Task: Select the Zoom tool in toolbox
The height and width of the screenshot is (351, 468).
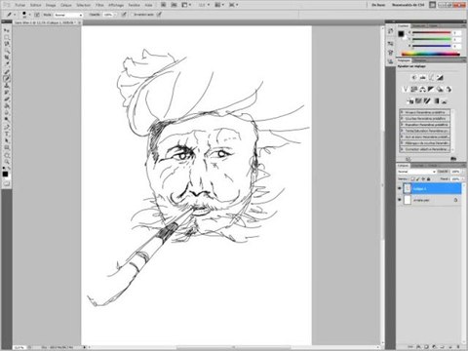Action: [x=6, y=162]
